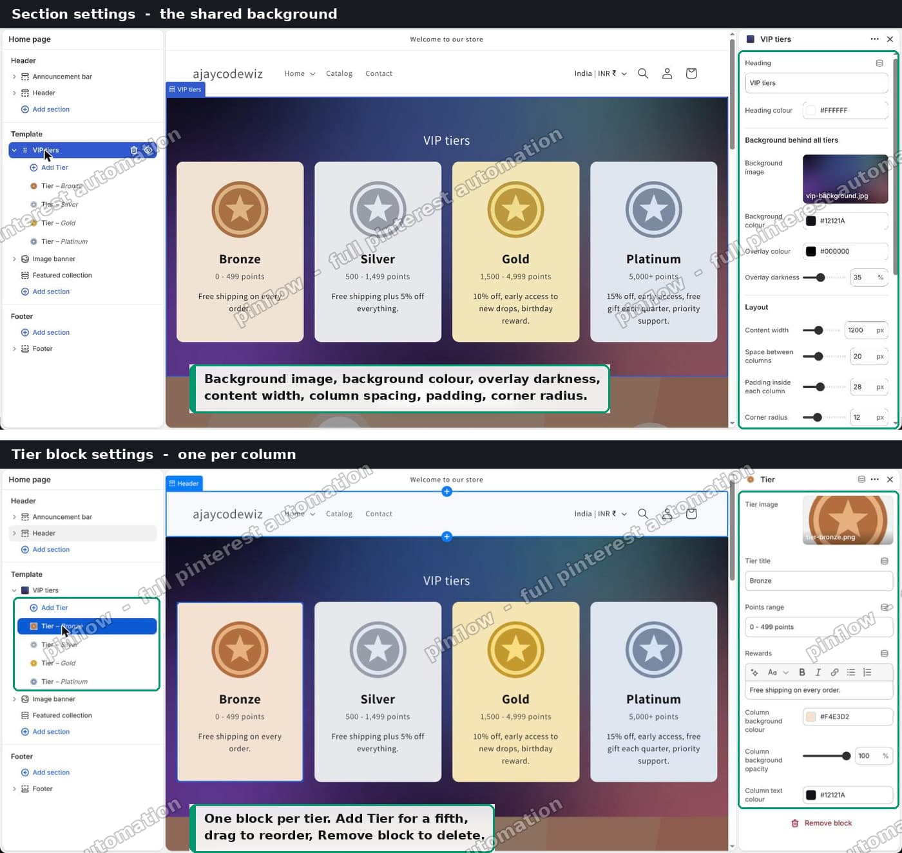Toggle visibility eye on VIP tiers row
Viewport: 902px width, 853px height.
pyautogui.click(x=148, y=150)
